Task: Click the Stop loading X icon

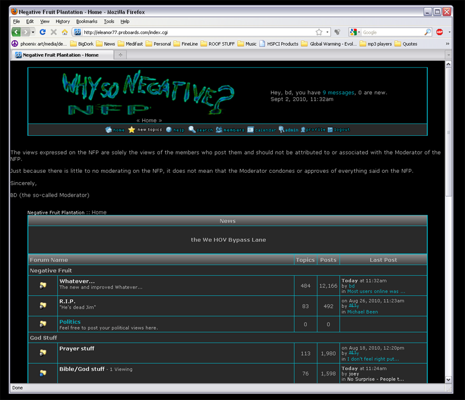Action: [54, 32]
